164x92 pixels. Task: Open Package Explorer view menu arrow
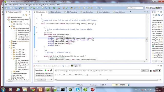(x=30, y=15)
